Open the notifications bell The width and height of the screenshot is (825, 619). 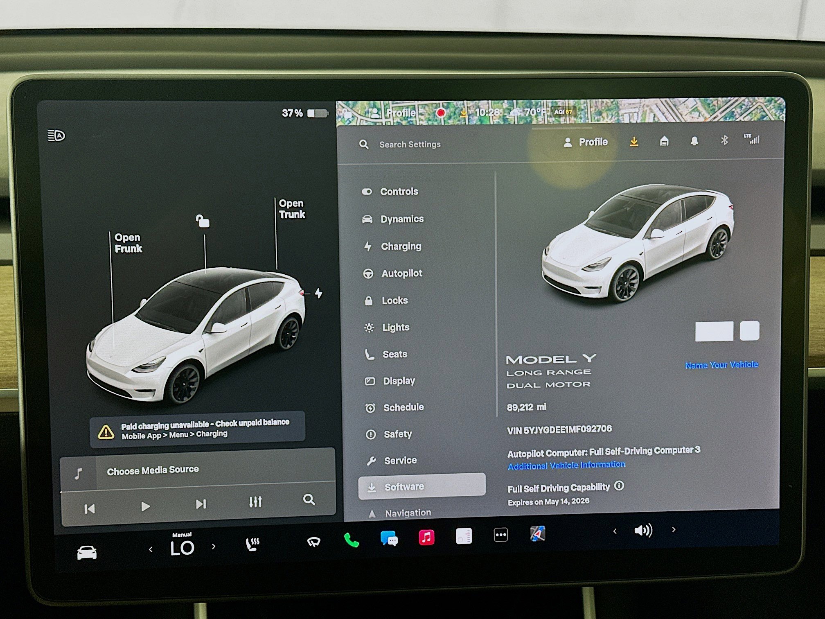coord(694,141)
